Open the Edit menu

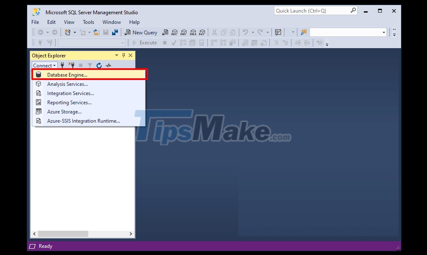point(51,22)
